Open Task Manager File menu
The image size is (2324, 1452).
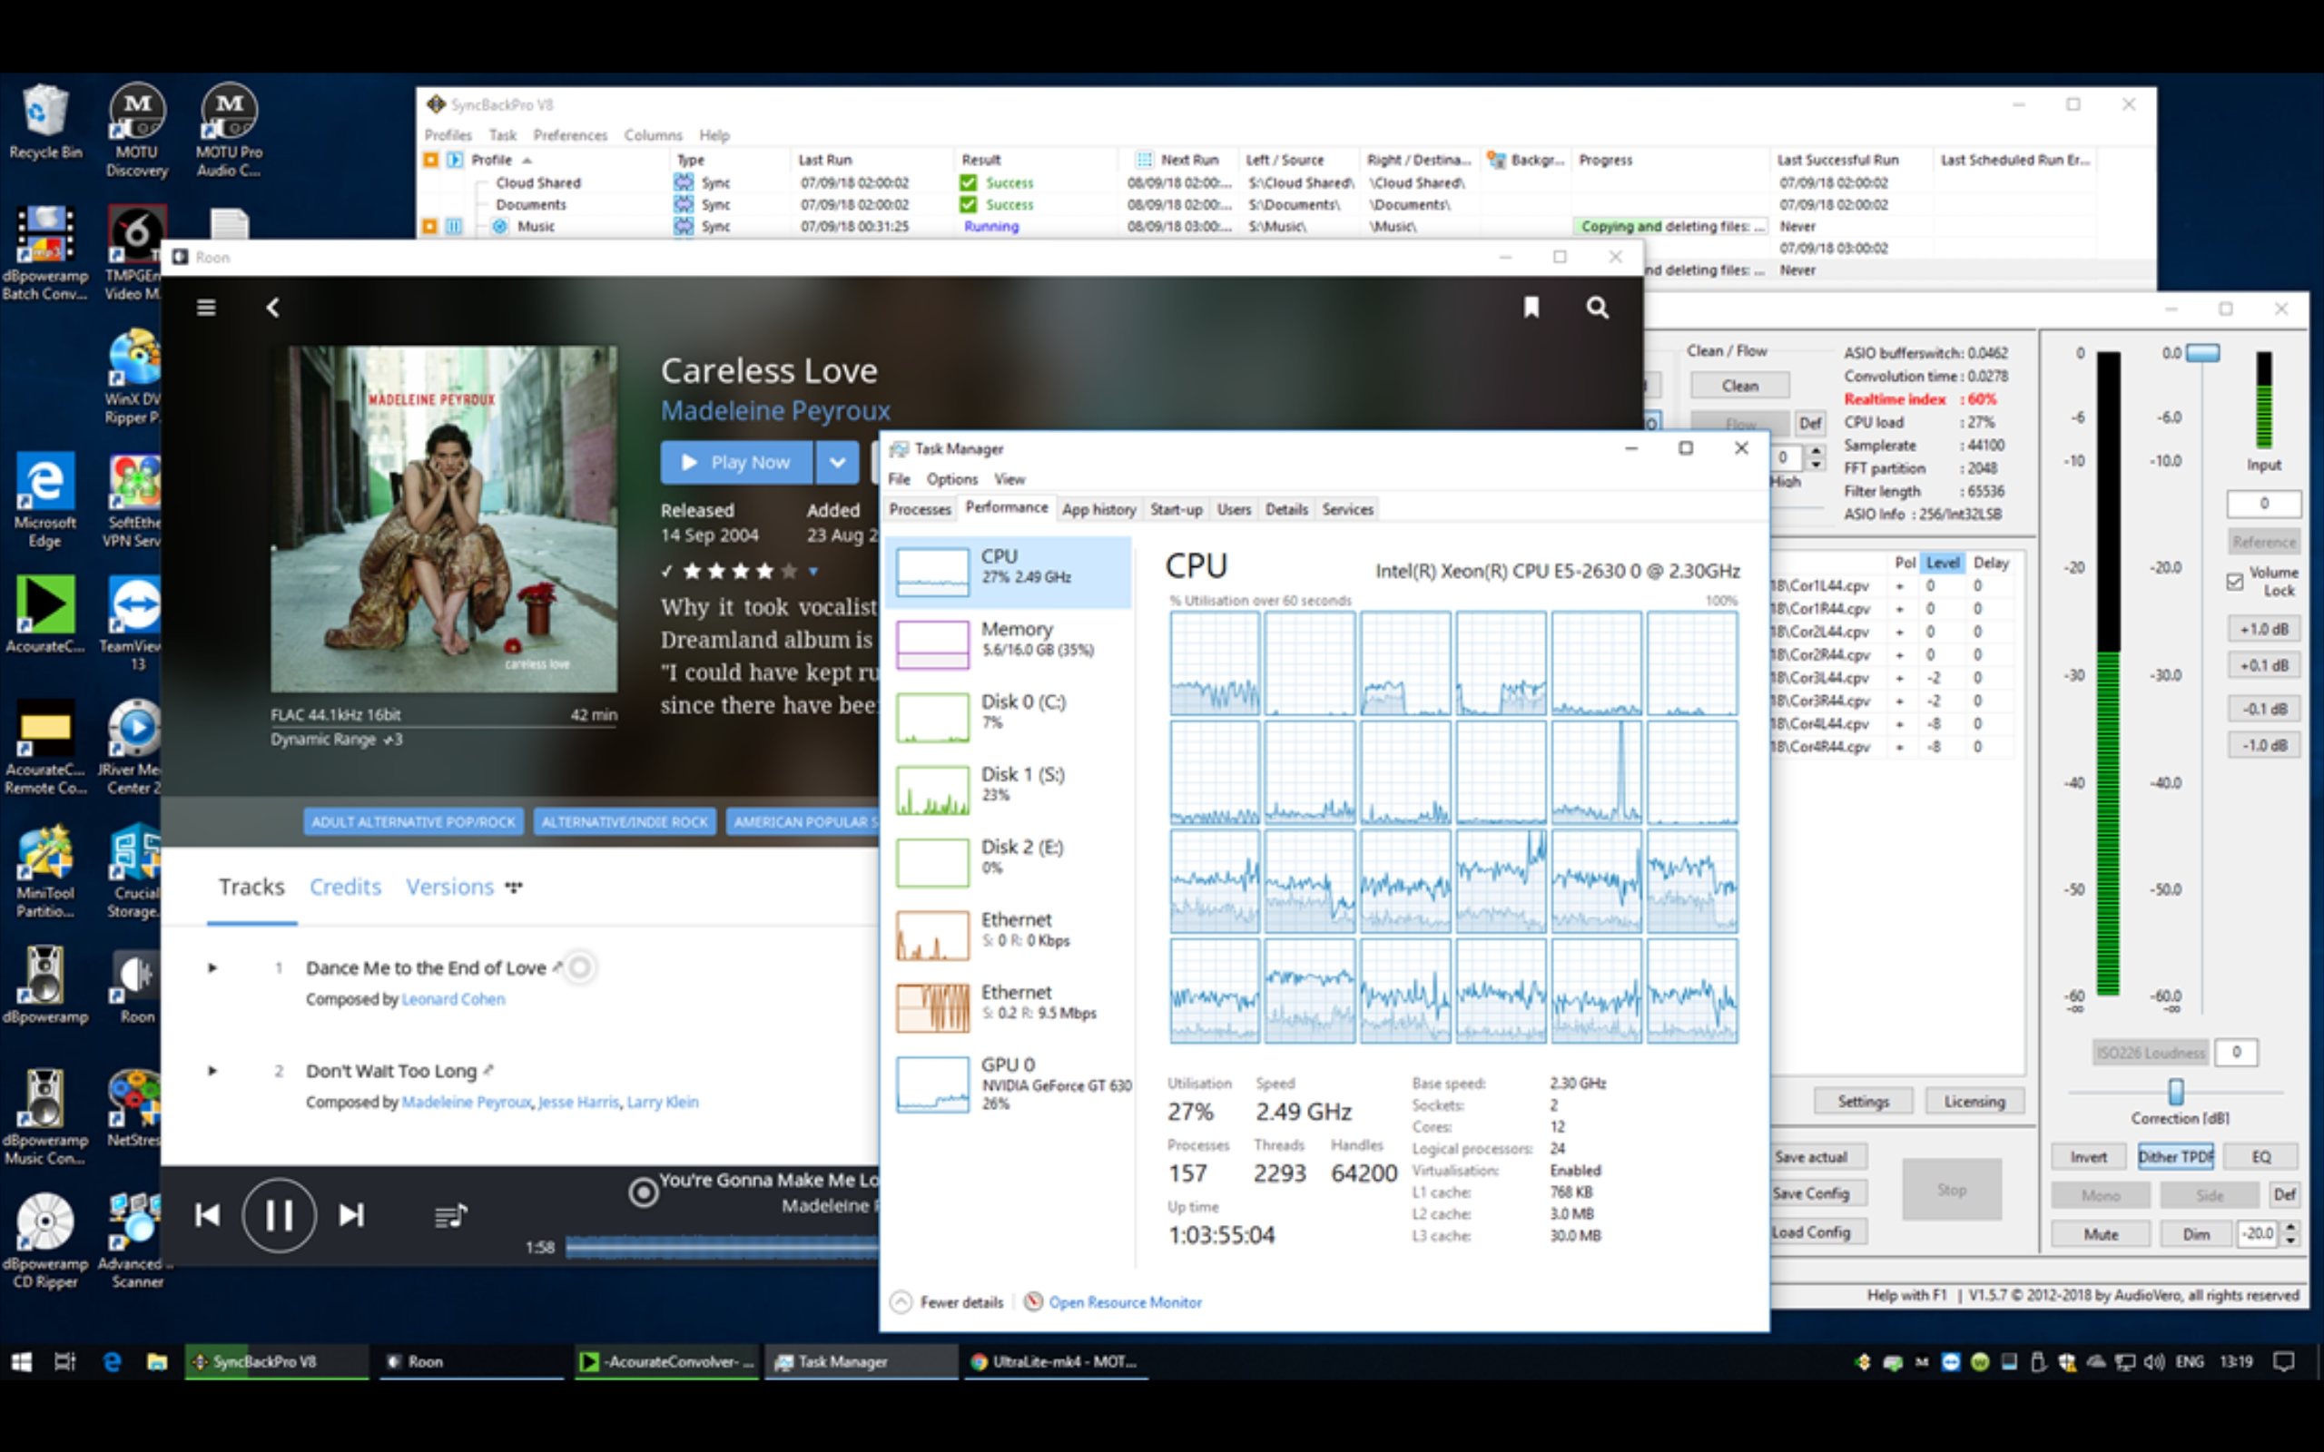click(x=899, y=479)
